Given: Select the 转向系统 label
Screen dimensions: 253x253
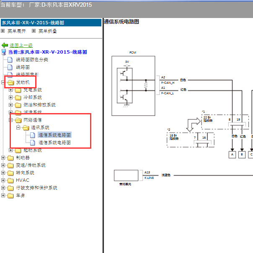Looking at the screenshot, I should click(25, 173).
